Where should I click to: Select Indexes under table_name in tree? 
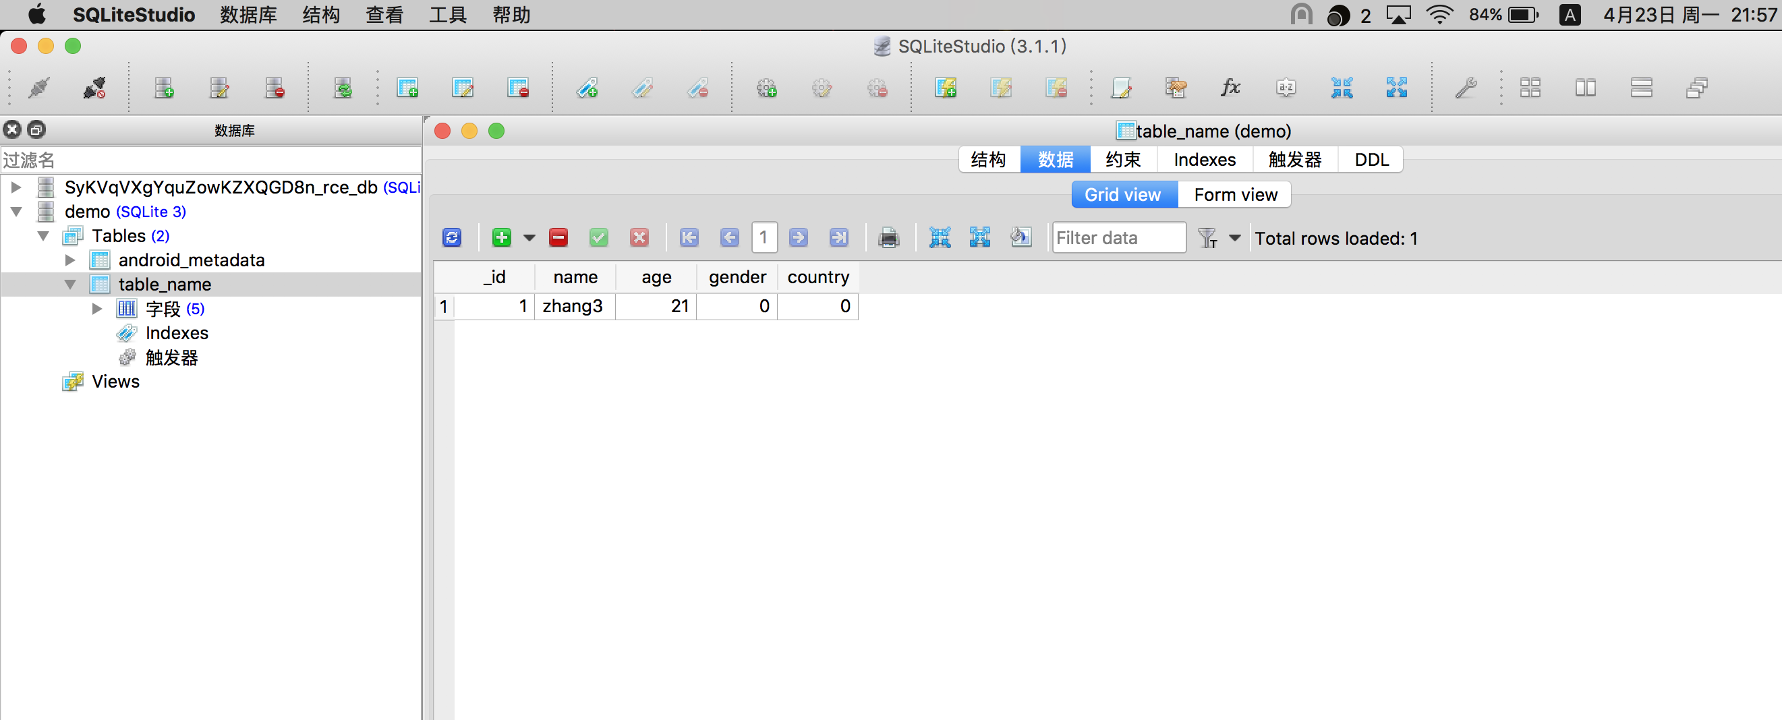[177, 334]
